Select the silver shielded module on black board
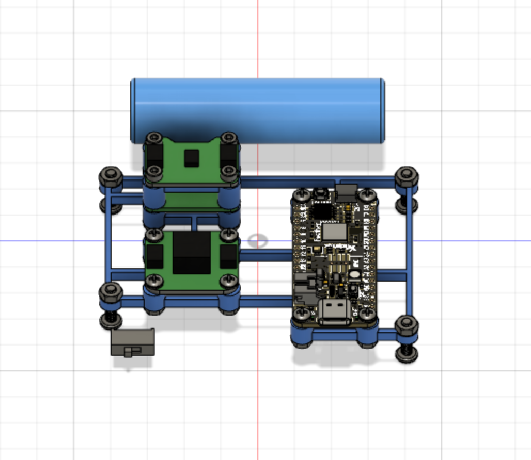The image size is (531, 460). [x=335, y=232]
